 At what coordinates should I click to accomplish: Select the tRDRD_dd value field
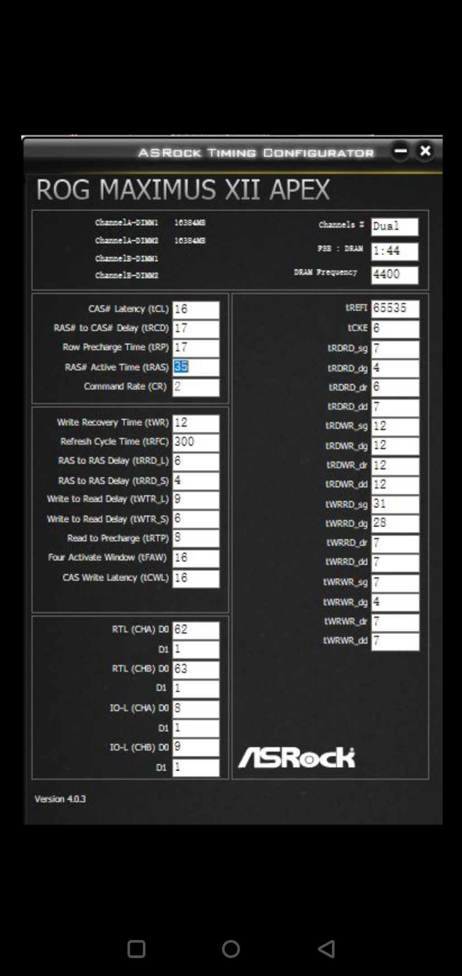click(x=395, y=407)
